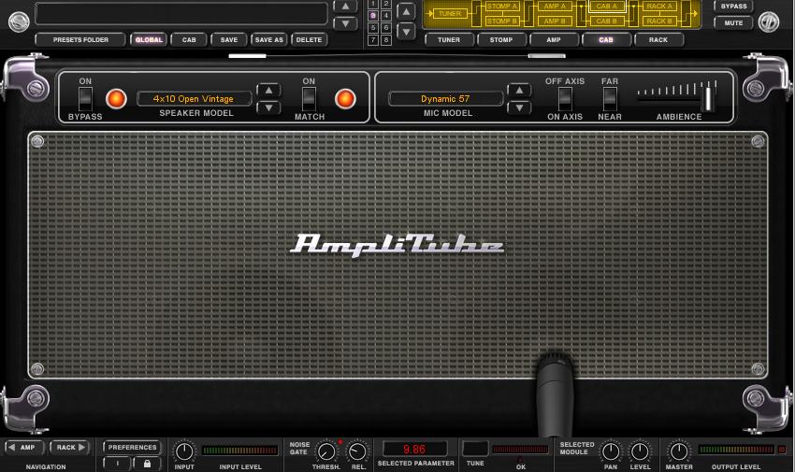Click the microphone in front of the cabinet
This screenshot has height=472, width=795.
pos(556,395)
